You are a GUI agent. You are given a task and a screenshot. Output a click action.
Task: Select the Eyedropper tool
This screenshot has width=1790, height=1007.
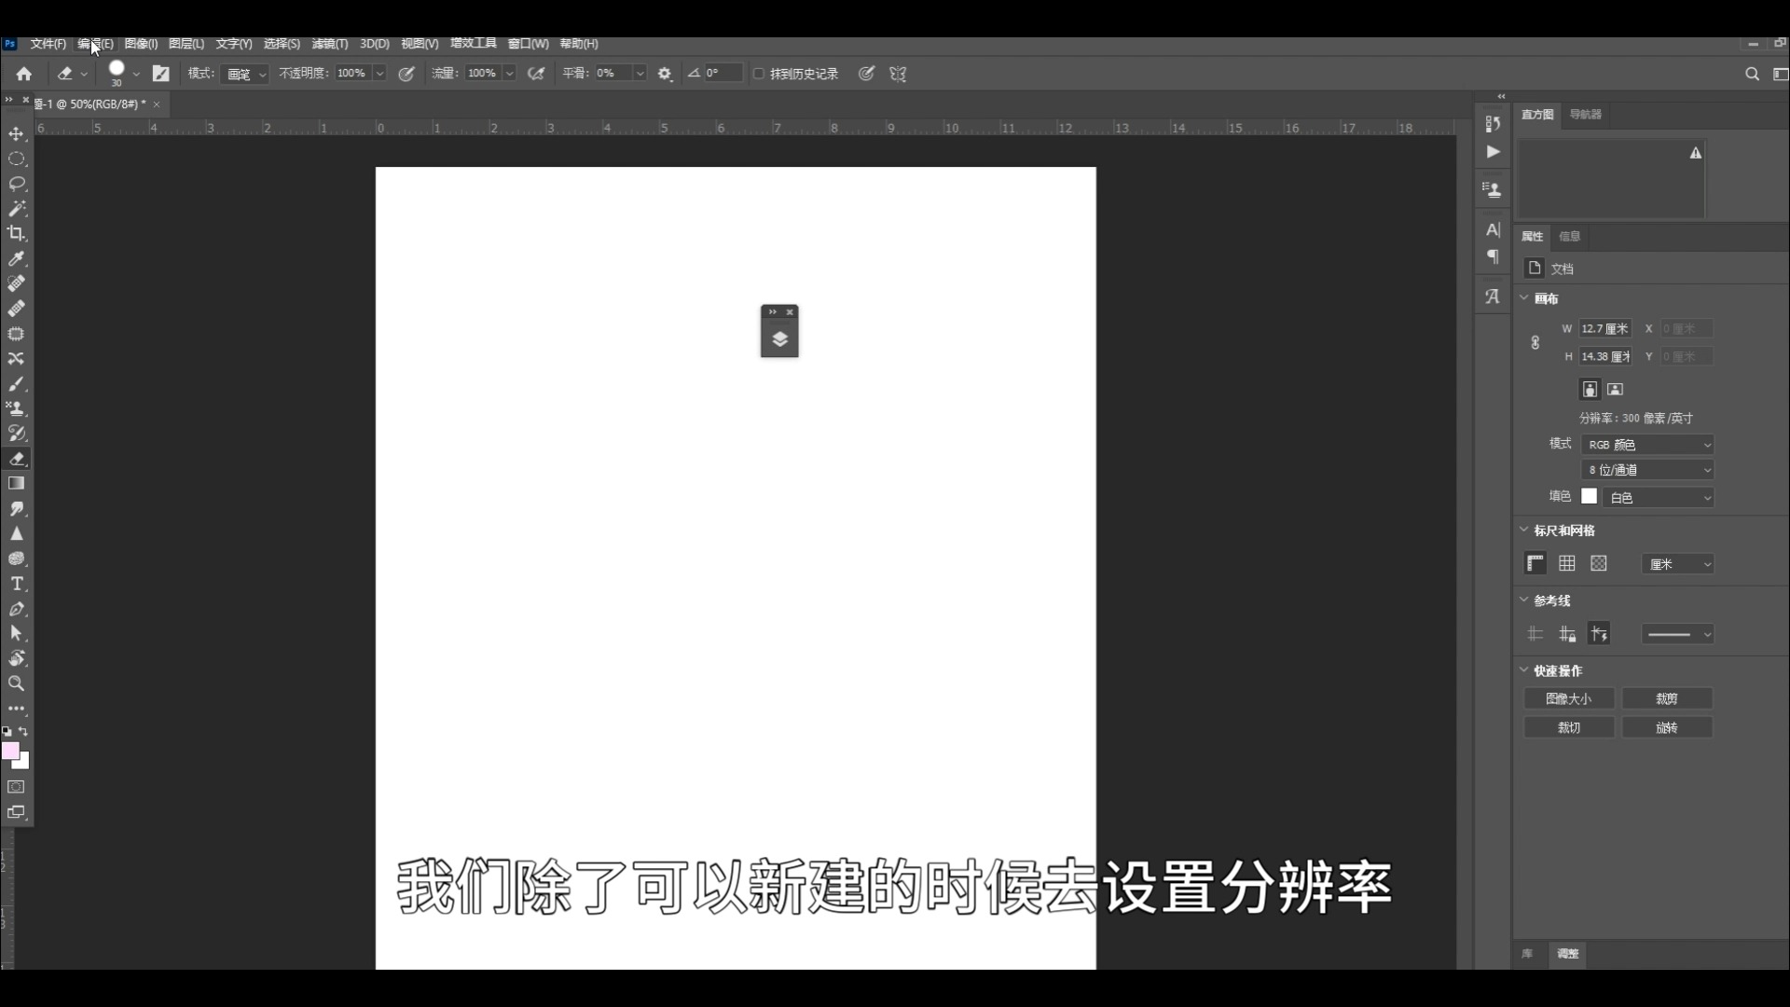(17, 259)
